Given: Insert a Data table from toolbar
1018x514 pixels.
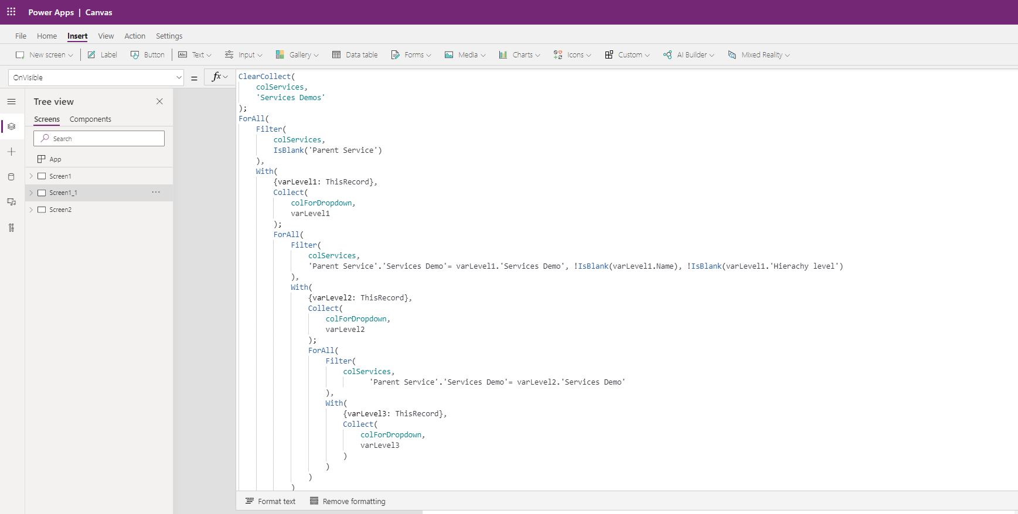Looking at the screenshot, I should [355, 55].
